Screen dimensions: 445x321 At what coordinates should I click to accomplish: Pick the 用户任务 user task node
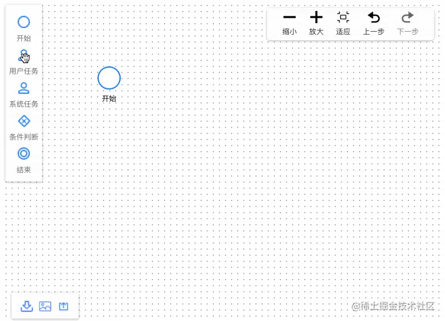pyautogui.click(x=24, y=55)
